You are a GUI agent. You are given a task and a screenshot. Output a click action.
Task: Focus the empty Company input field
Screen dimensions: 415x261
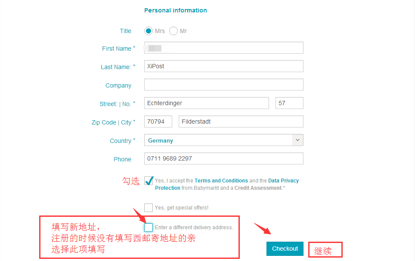pyautogui.click(x=223, y=85)
